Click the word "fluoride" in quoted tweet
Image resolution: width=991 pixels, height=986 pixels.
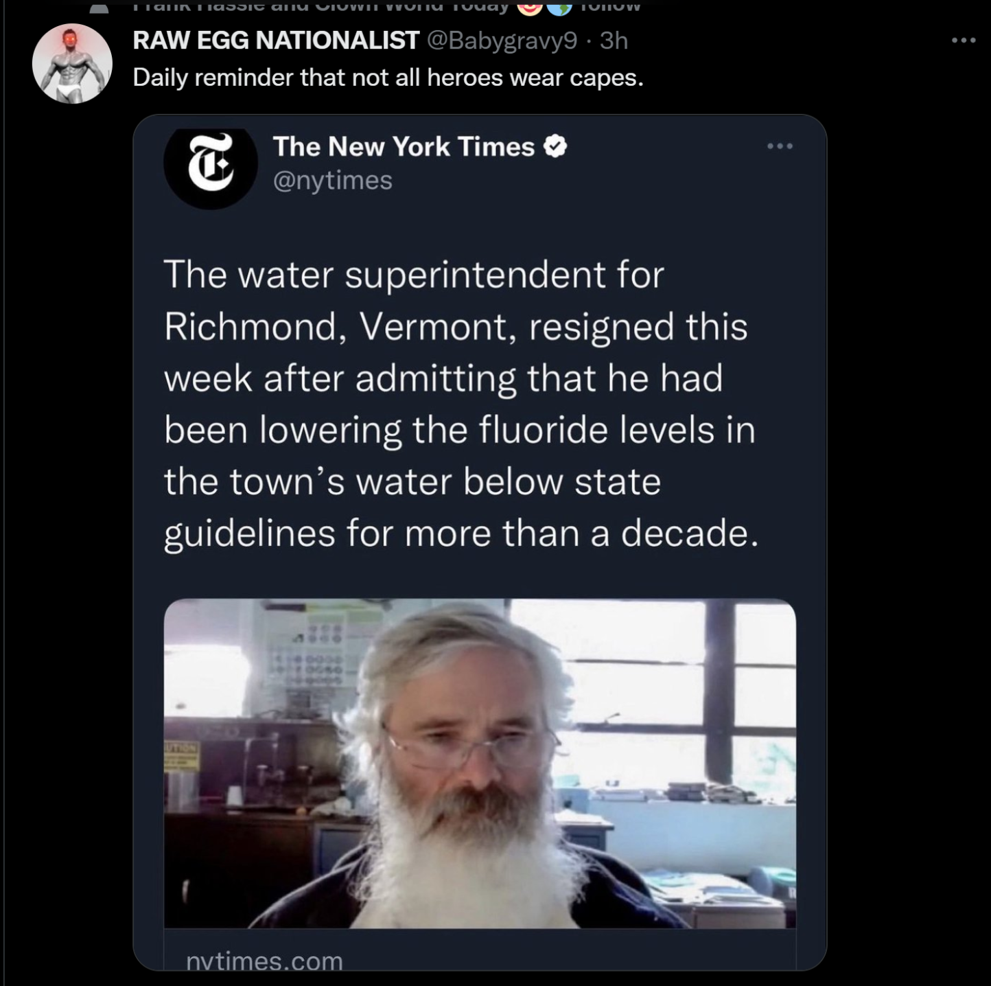[x=544, y=431]
